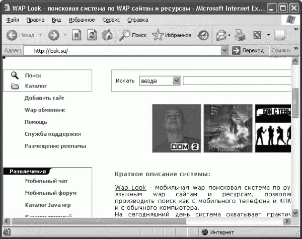This screenshot has width=302, height=239.
Task: Open the Добавить сайт link
Action: (44, 98)
